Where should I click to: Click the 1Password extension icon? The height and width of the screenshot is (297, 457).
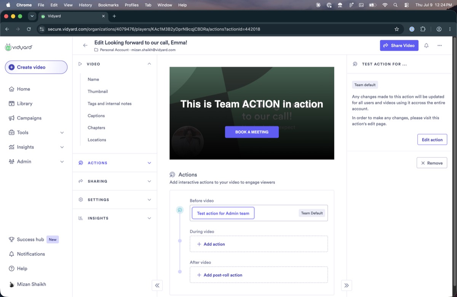pos(412,29)
